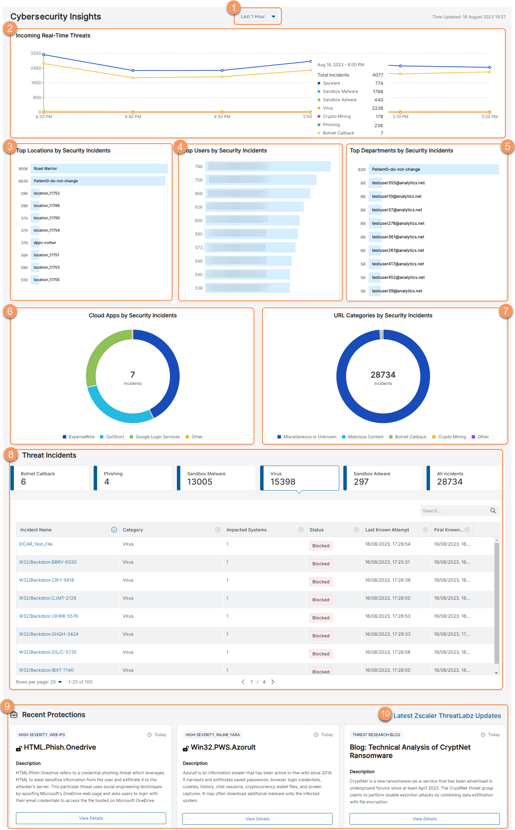This screenshot has height=830, width=515.
Task: Click the Blocked status badge for EICAR_Test_File
Action: pyautogui.click(x=321, y=546)
